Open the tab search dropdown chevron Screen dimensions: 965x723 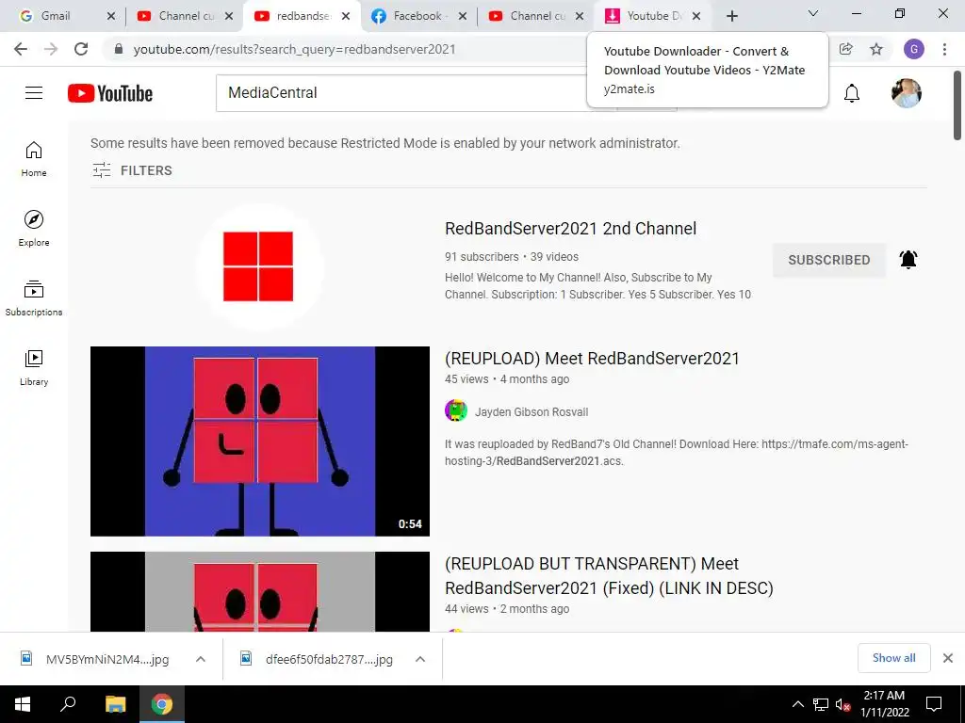[x=813, y=13]
